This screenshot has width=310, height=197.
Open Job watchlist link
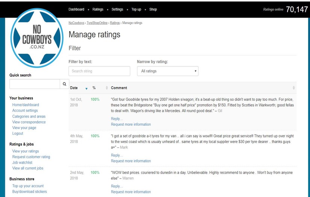(22, 162)
